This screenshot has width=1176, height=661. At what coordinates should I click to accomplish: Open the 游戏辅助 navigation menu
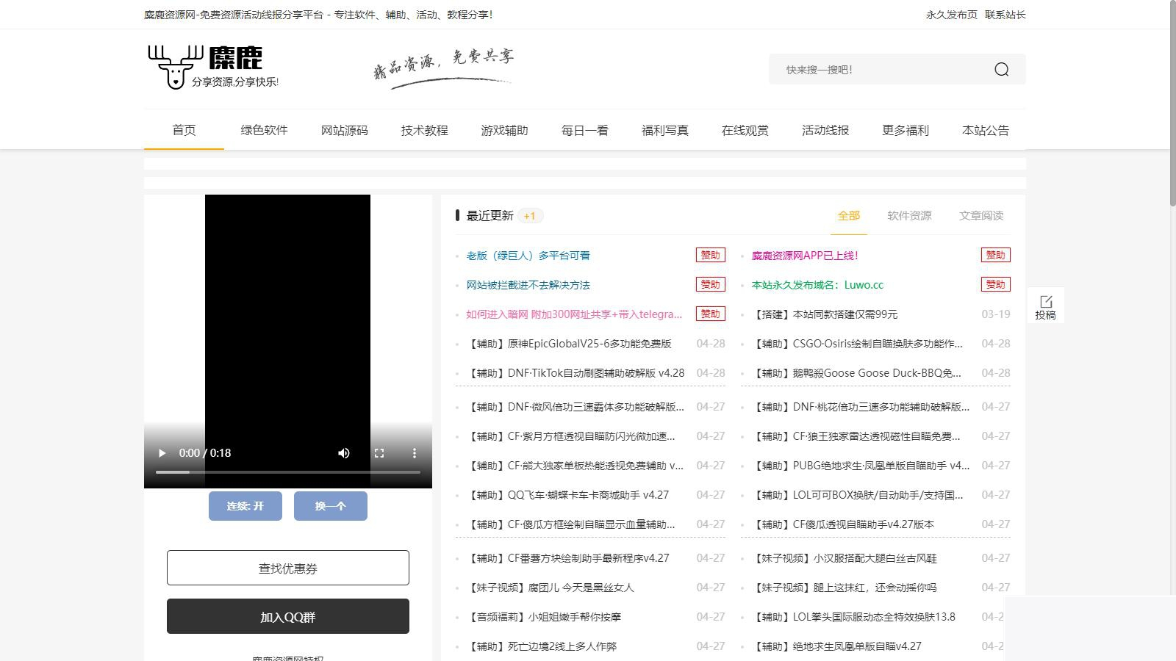[504, 130]
